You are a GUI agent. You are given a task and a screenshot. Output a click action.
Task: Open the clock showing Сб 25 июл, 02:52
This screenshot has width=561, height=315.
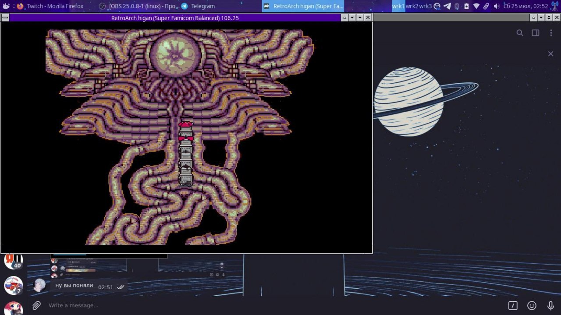525,6
